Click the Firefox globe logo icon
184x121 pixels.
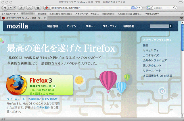point(16,85)
